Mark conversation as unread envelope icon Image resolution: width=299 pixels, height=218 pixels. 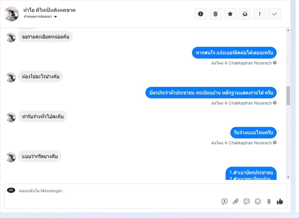(245, 14)
